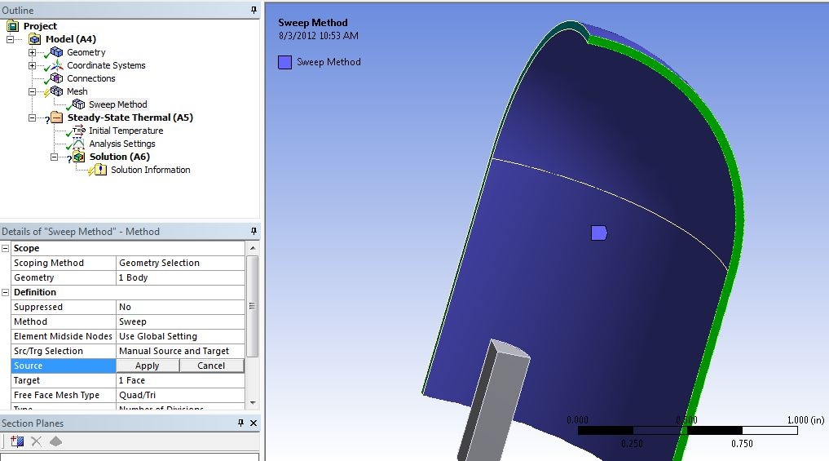Collapse the Mesh tree node
This screenshot has width=829, height=461.
point(32,91)
